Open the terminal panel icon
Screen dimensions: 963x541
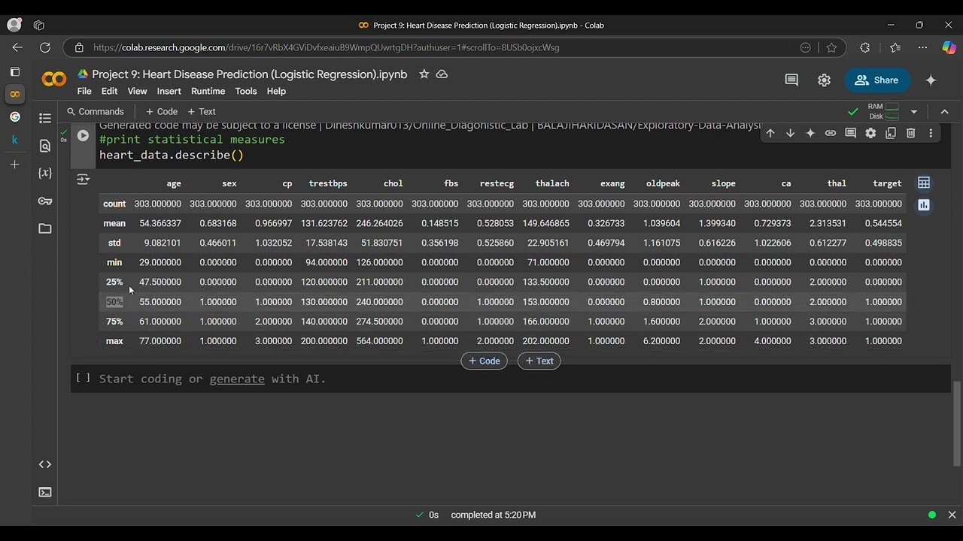click(45, 492)
